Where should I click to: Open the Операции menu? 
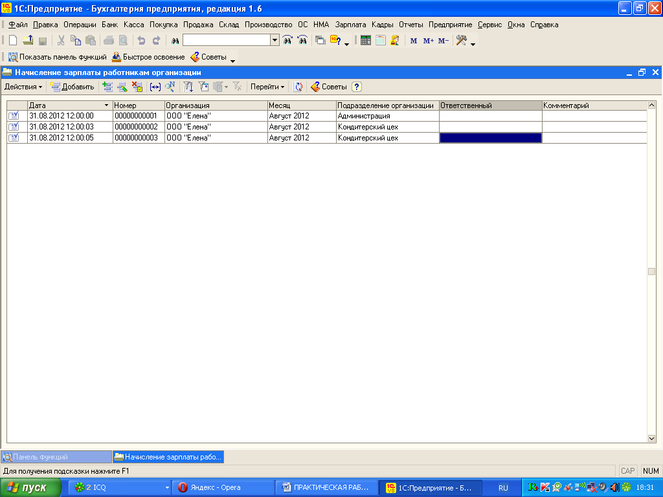pos(80,25)
